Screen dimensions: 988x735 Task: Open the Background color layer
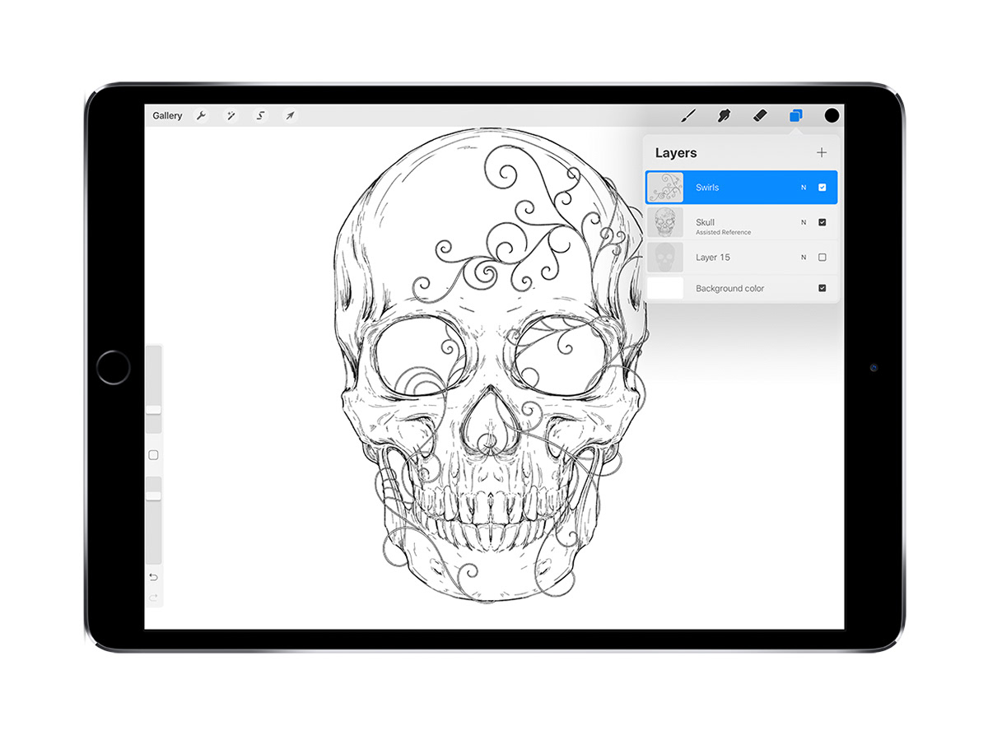[x=741, y=289]
